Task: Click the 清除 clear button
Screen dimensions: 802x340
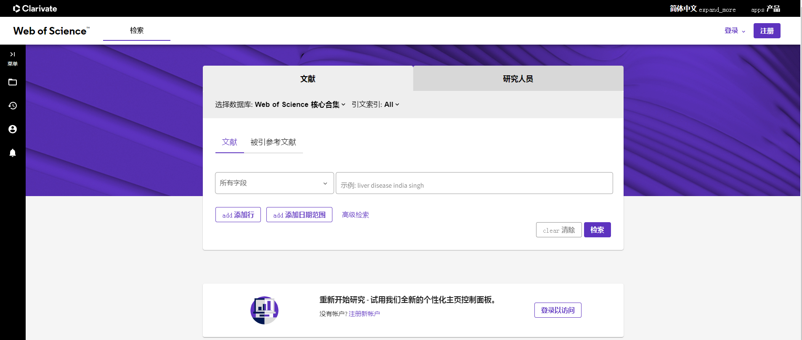Action: pos(559,230)
